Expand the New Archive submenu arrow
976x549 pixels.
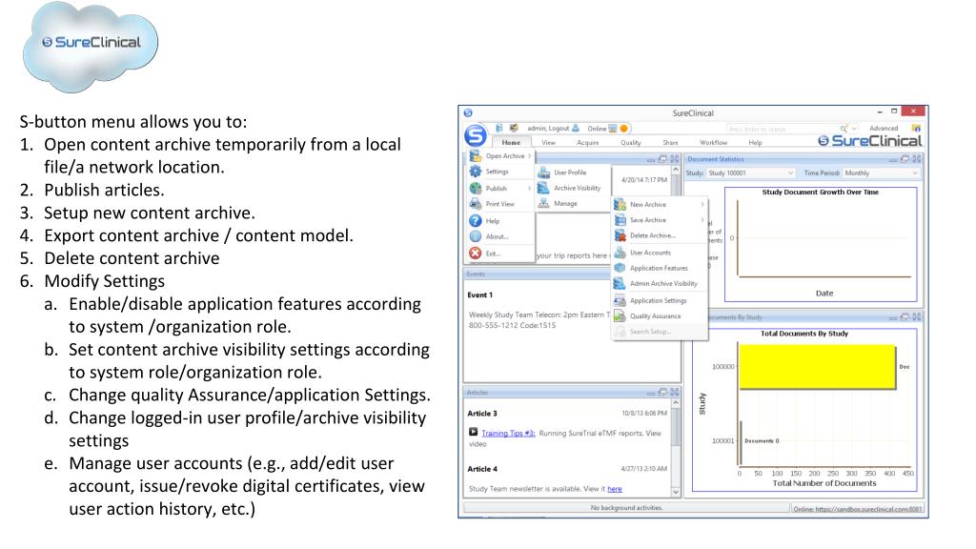tap(702, 204)
